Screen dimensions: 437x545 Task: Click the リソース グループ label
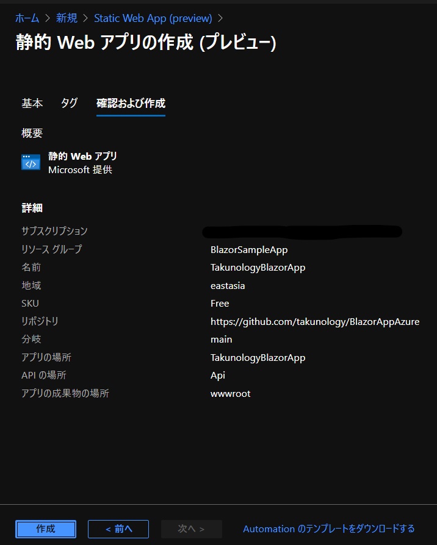(52, 249)
